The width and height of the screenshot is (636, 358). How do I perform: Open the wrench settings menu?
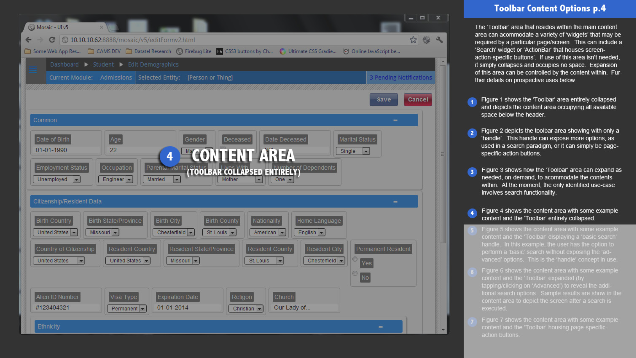coord(439,40)
